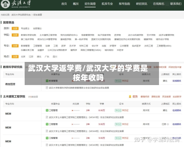Click the 6.00万 tuition value
The width and height of the screenshot is (184, 147).
coord(102,110)
